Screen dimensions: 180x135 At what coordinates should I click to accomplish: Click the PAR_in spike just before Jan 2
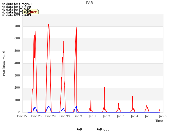104,87
